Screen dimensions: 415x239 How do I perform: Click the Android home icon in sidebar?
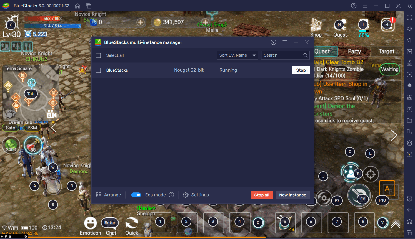click(x=409, y=222)
